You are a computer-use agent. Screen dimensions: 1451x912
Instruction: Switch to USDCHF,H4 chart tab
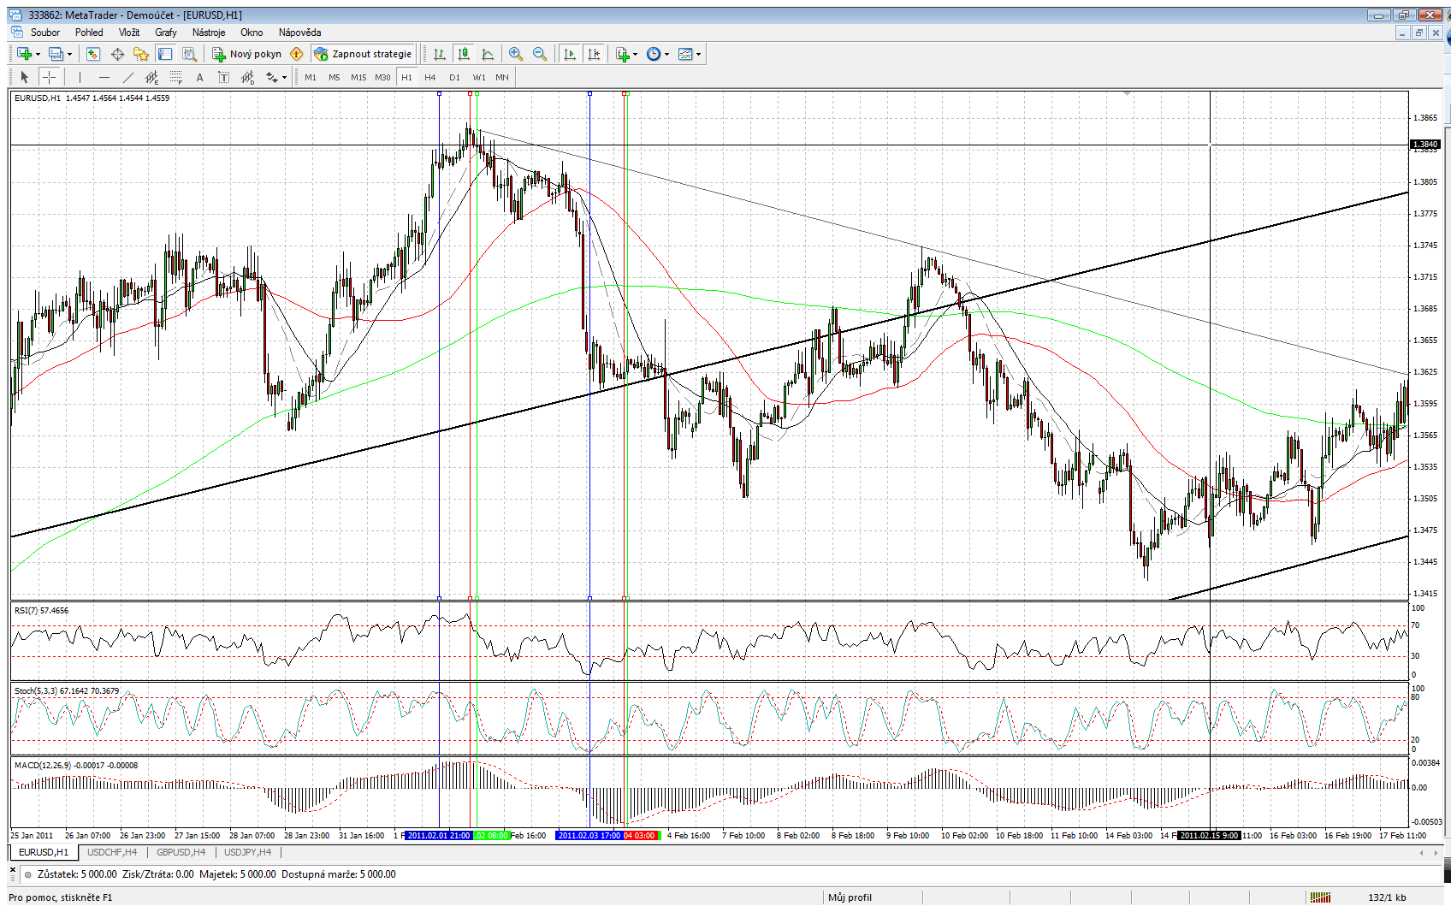click(x=112, y=852)
